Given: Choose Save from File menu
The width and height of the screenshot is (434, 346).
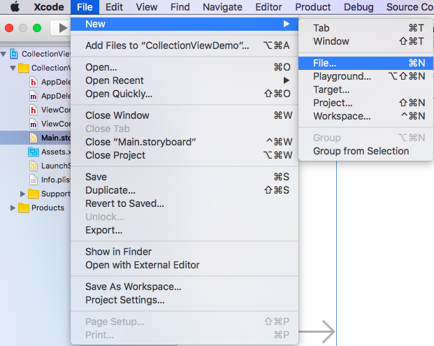Looking at the screenshot, I should pyautogui.click(x=185, y=177).
